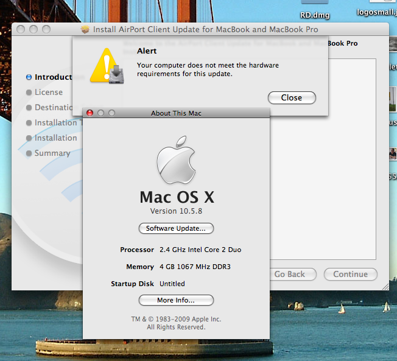Viewport: 397px width, 361px height.
Task: Click Continue in the installer window
Action: (350, 274)
